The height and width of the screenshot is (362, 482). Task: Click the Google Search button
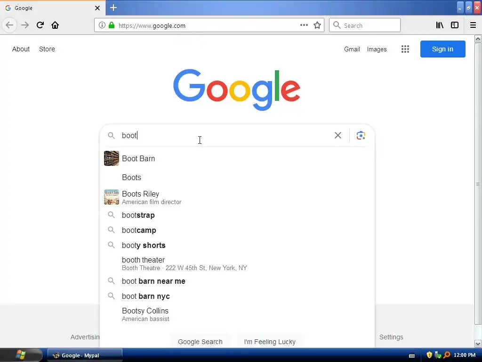coord(200,341)
